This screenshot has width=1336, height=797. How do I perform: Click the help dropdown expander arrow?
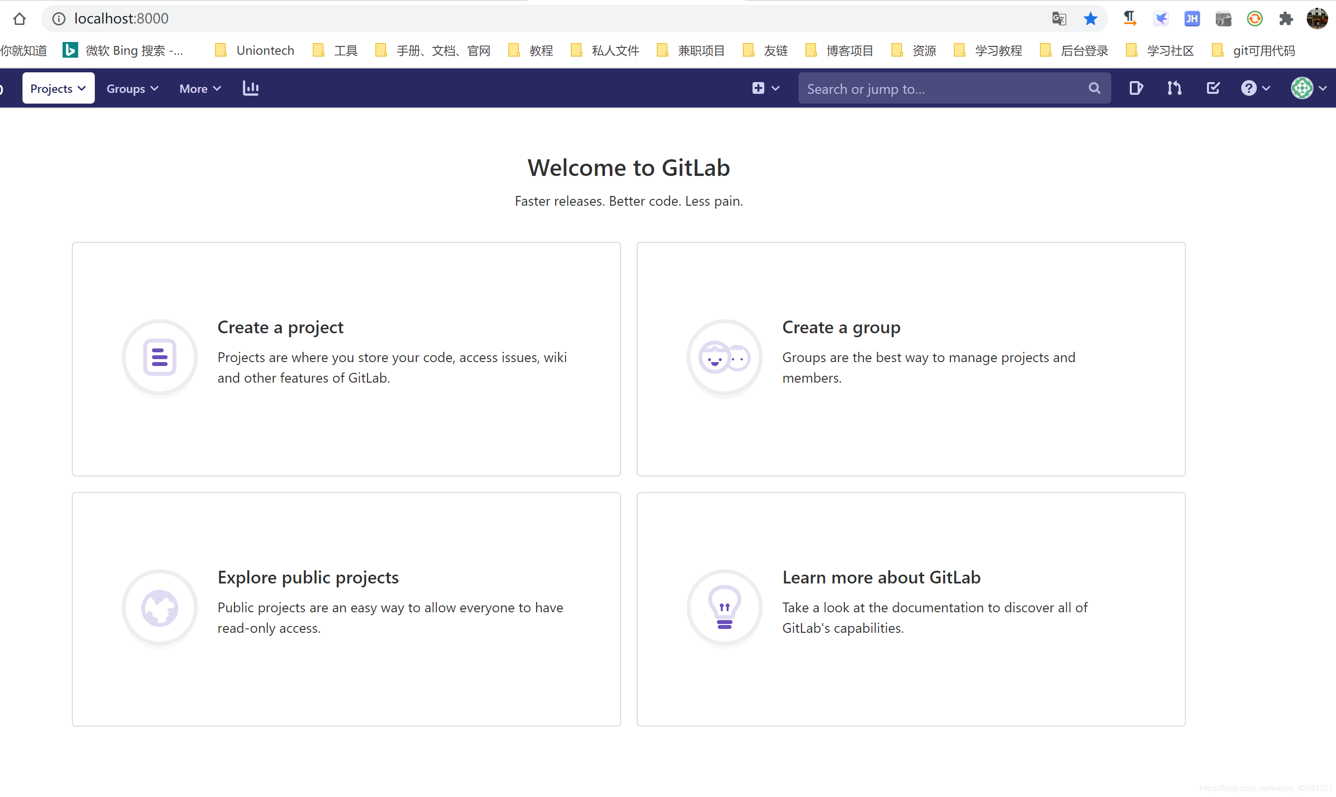tap(1267, 88)
